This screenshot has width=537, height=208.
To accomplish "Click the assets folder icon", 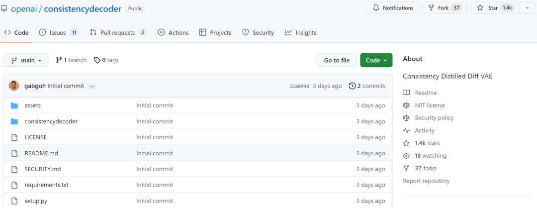I will tap(14, 105).
